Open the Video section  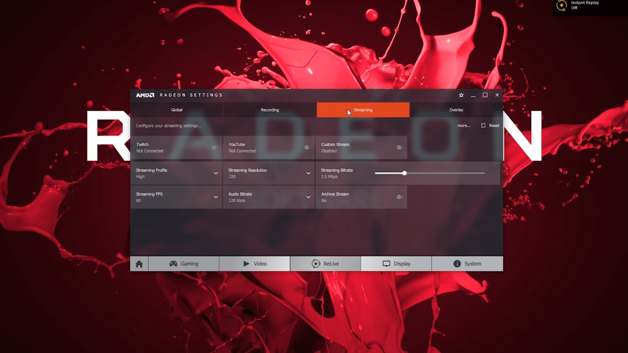(x=255, y=264)
